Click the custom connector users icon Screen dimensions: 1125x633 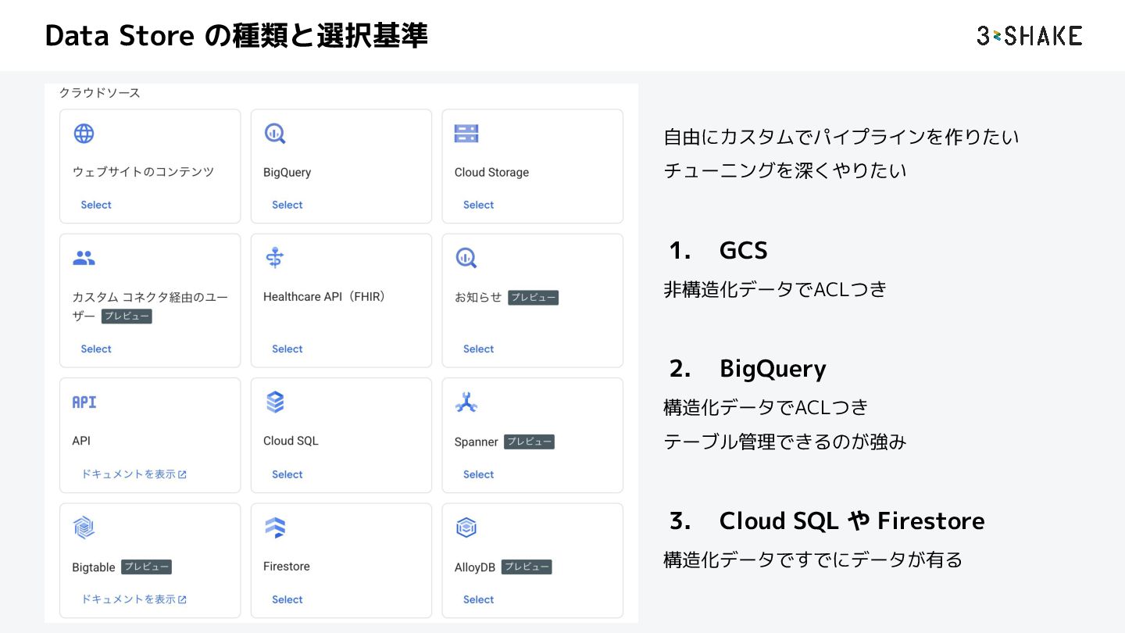84,258
